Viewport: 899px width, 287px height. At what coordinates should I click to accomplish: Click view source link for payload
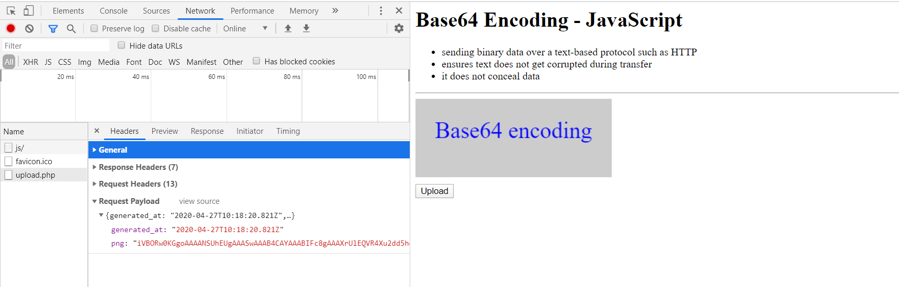pyautogui.click(x=199, y=201)
